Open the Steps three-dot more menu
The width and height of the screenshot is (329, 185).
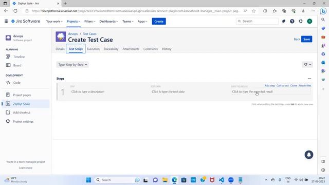309,79
